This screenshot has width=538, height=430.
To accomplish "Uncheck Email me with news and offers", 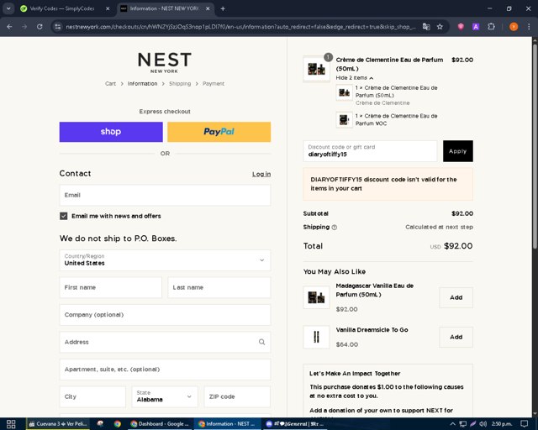I will (64, 216).
